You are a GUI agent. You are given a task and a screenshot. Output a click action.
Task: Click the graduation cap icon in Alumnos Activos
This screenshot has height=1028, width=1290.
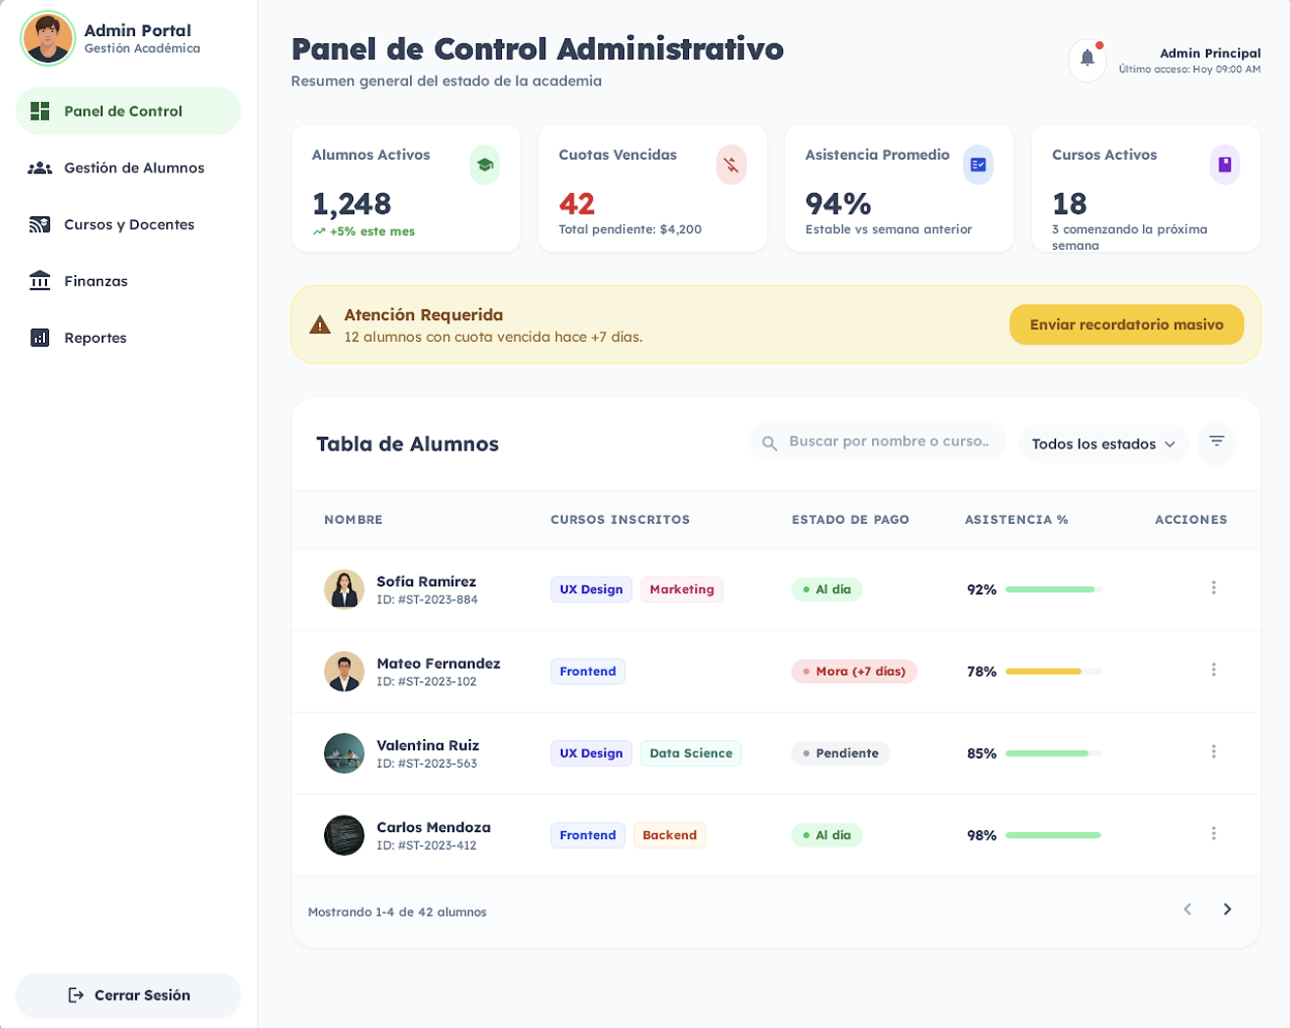tap(484, 164)
